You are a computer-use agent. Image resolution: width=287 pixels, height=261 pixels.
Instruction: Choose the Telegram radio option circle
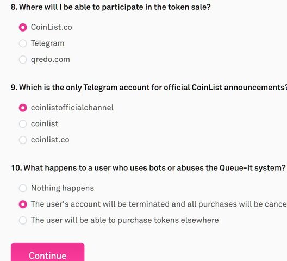(x=23, y=43)
